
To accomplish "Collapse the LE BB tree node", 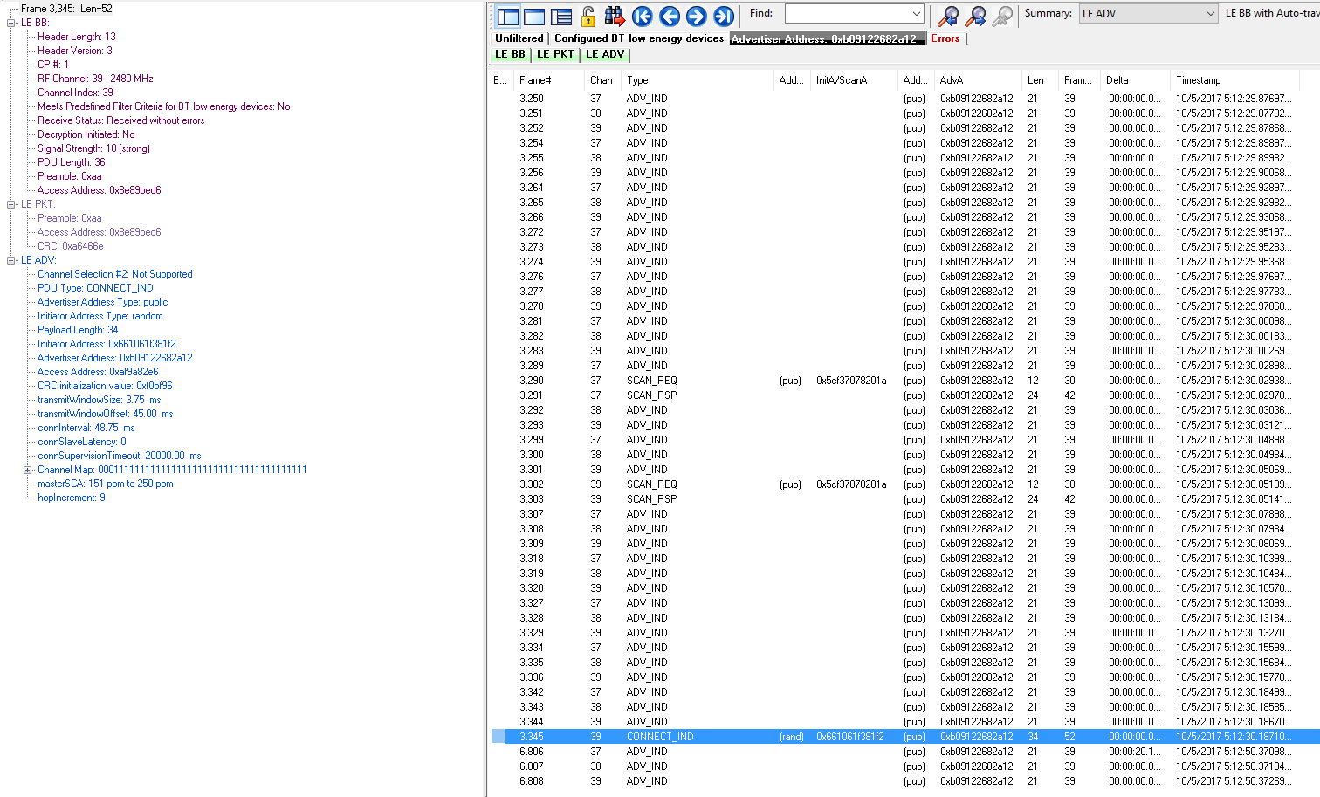I will pos(11,23).
